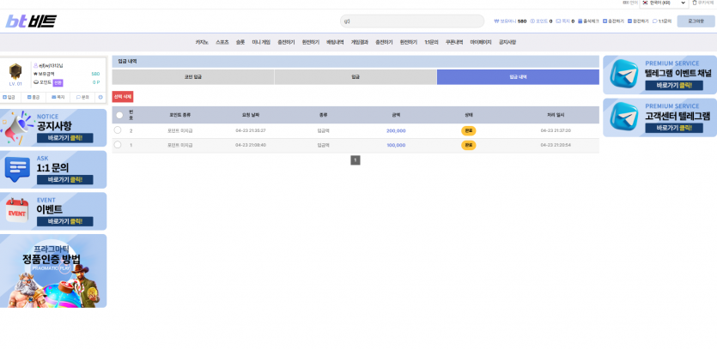Click the red 선택 삭제 button
The height and width of the screenshot is (349, 717).
123,96
